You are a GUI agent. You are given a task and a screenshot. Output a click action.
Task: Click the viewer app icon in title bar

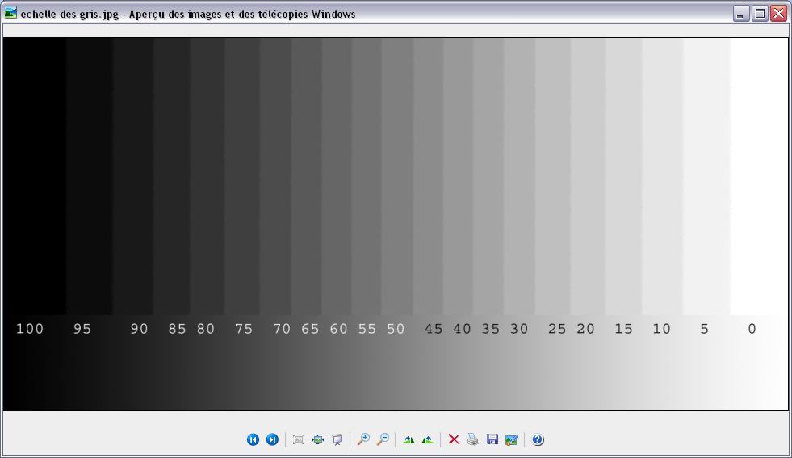[x=10, y=13]
